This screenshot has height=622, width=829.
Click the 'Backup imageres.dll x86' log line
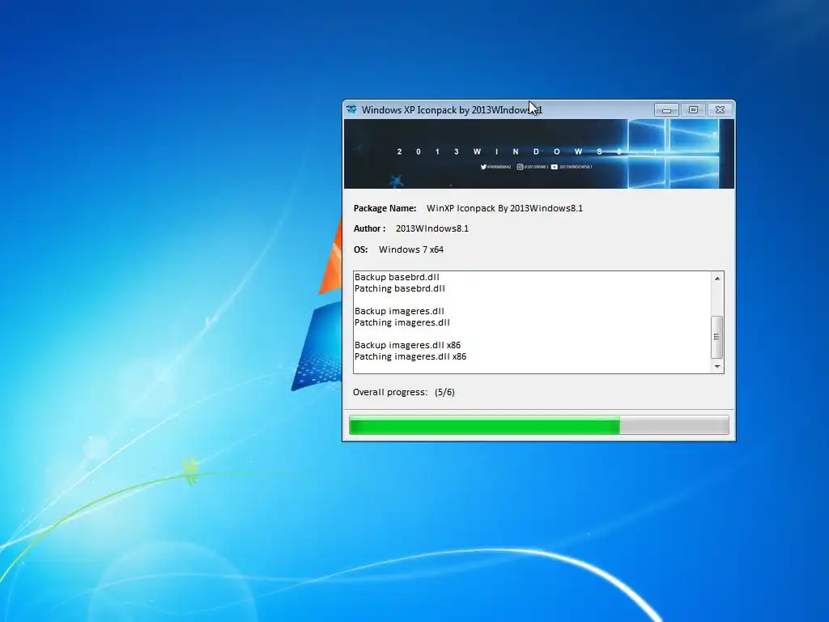tap(408, 345)
